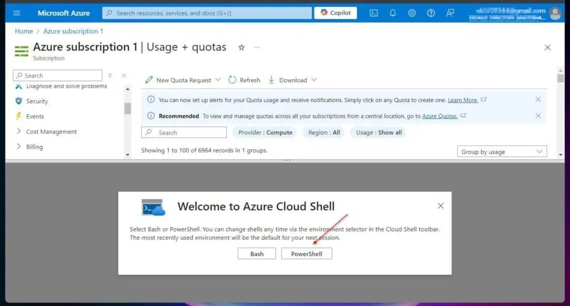The width and height of the screenshot is (570, 306).
Task: Open Azure subscription 1 breadcrumb
Action: click(x=73, y=31)
